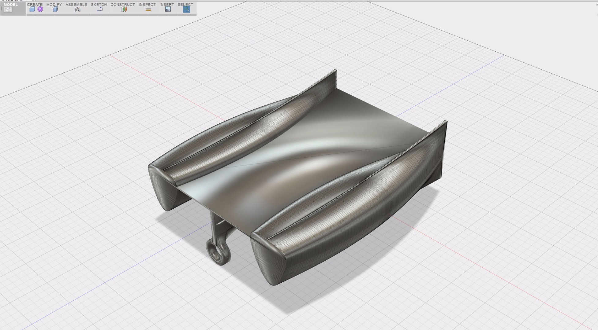Expand the MODIFY panel dropdown arrow

coord(55,15)
